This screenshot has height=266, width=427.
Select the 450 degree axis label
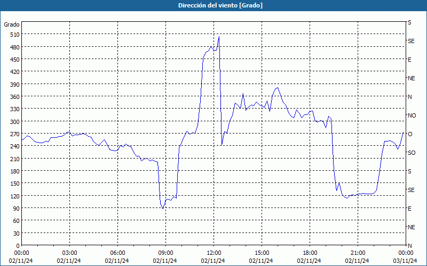[x=15, y=60]
